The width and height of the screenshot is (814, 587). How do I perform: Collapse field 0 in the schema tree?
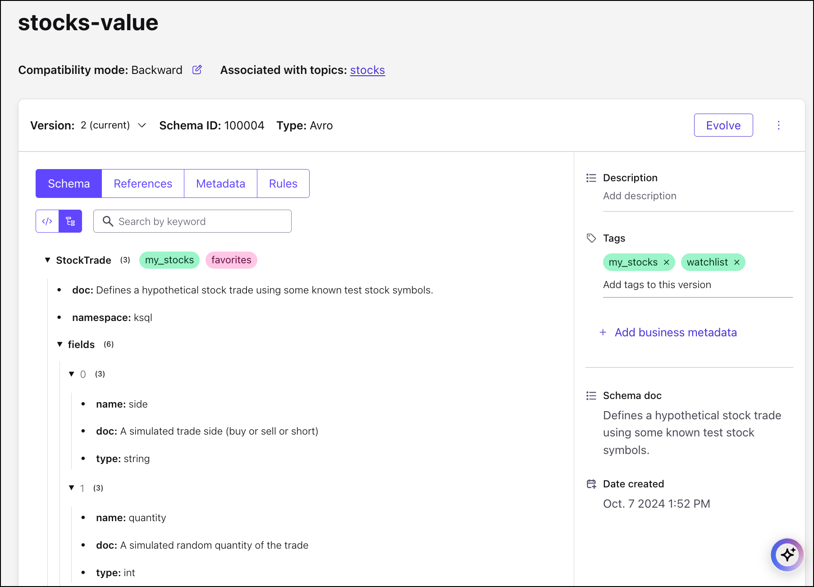(x=71, y=374)
